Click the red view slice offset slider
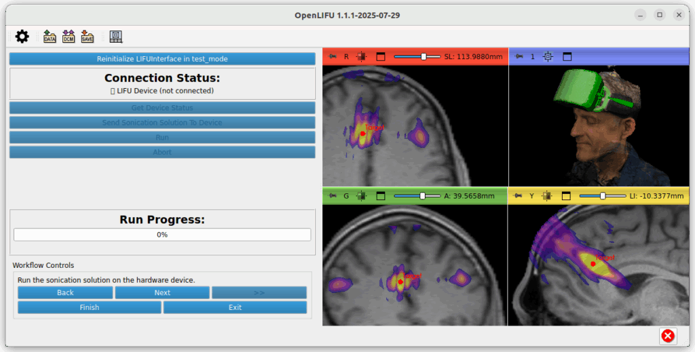The width and height of the screenshot is (695, 352). 417,57
